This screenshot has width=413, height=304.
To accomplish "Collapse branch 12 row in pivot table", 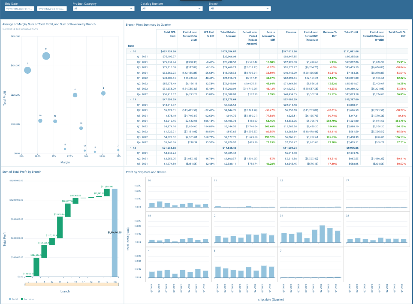I will click(130, 148).
